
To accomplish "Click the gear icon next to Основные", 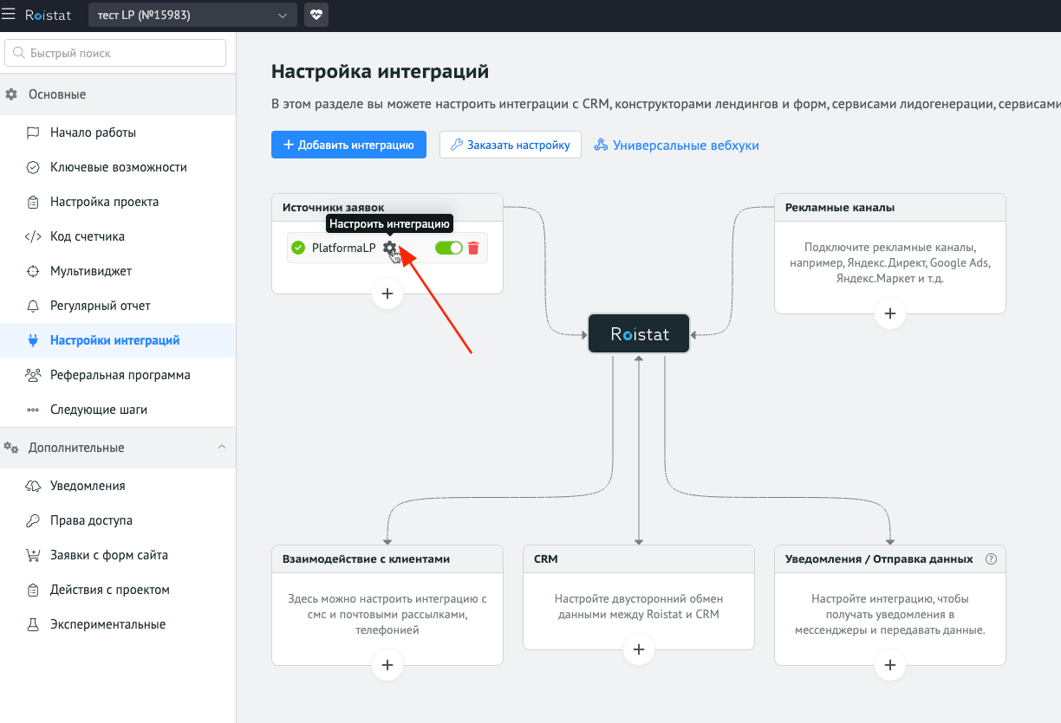I will click(x=11, y=94).
